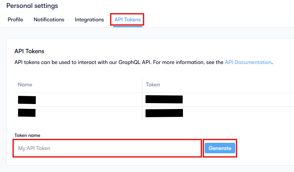Image resolution: width=294 pixels, height=172 pixels.
Task: Switch to the Notifications tab
Action: point(49,20)
